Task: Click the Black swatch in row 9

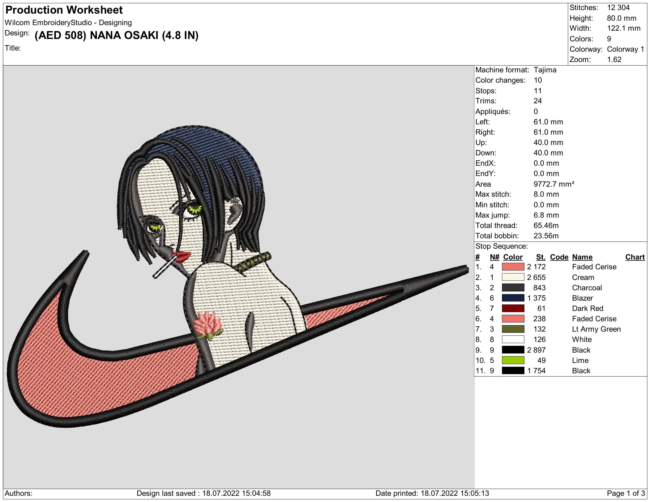Action: click(x=513, y=350)
